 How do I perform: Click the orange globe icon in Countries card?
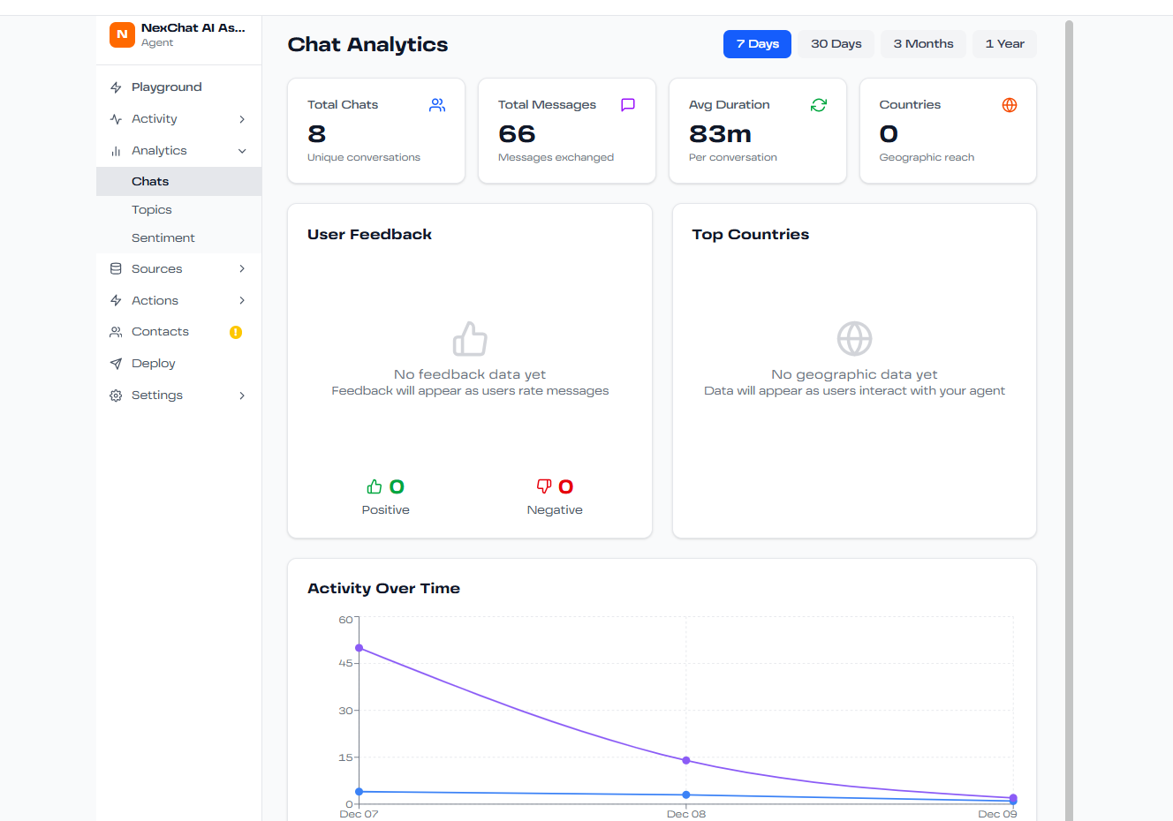pyautogui.click(x=1010, y=105)
